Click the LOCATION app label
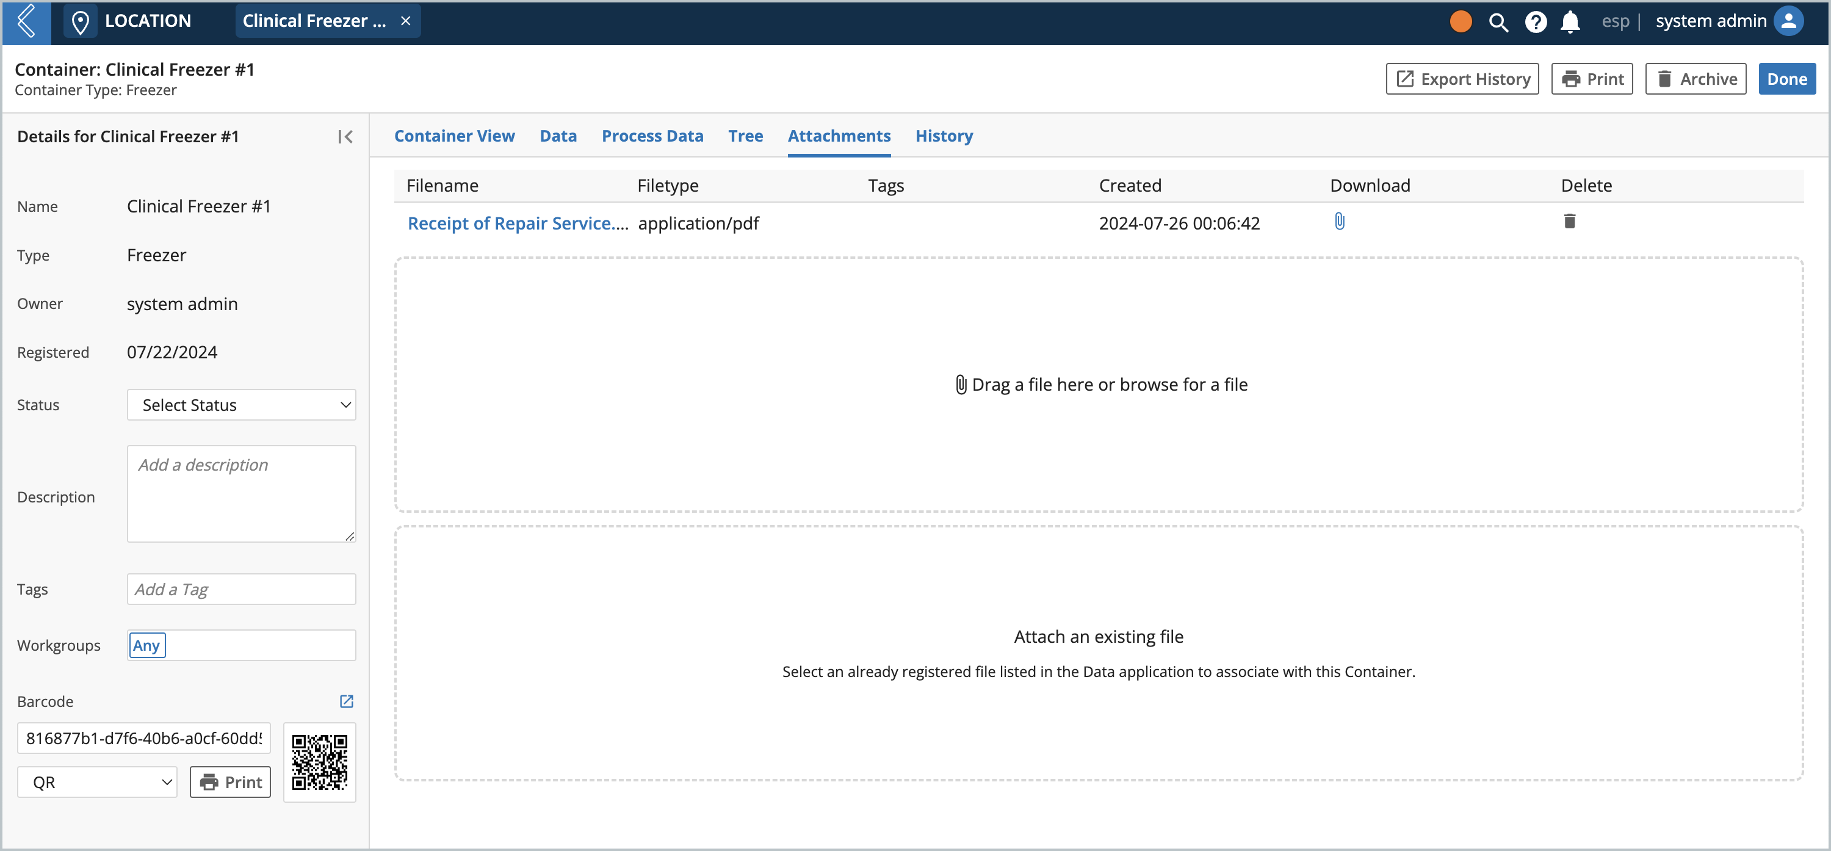 148,21
